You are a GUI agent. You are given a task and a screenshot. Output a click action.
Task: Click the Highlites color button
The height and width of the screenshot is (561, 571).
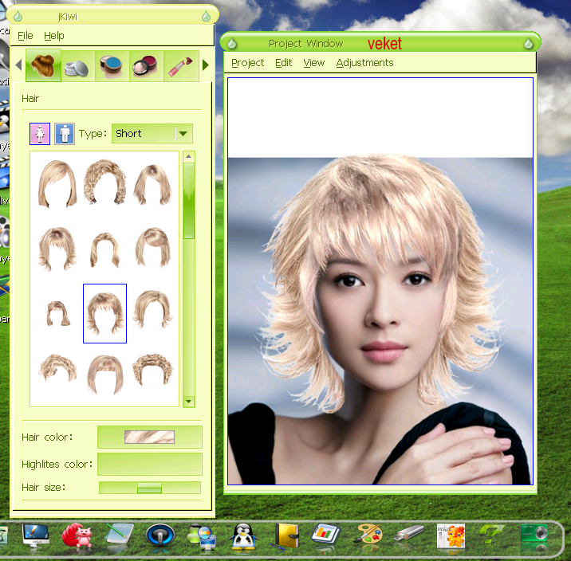tap(150, 465)
